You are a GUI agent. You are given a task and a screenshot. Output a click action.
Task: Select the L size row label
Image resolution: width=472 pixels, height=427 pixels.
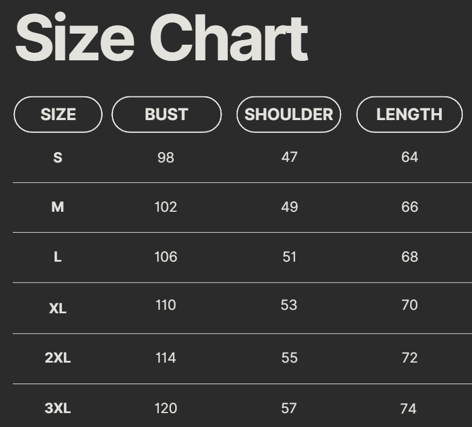(x=58, y=257)
